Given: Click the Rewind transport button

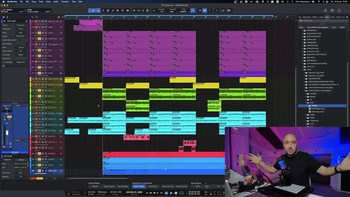Looking at the screenshot, I should coord(151,193).
